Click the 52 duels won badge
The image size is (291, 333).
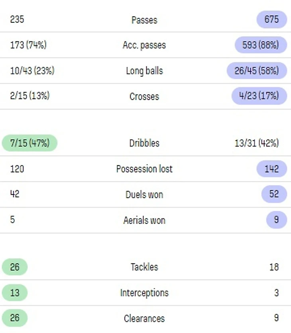pyautogui.click(x=274, y=195)
